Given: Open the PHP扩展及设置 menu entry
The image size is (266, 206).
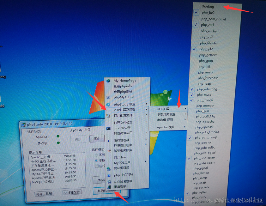Looking at the screenshot, I should tap(127, 110).
